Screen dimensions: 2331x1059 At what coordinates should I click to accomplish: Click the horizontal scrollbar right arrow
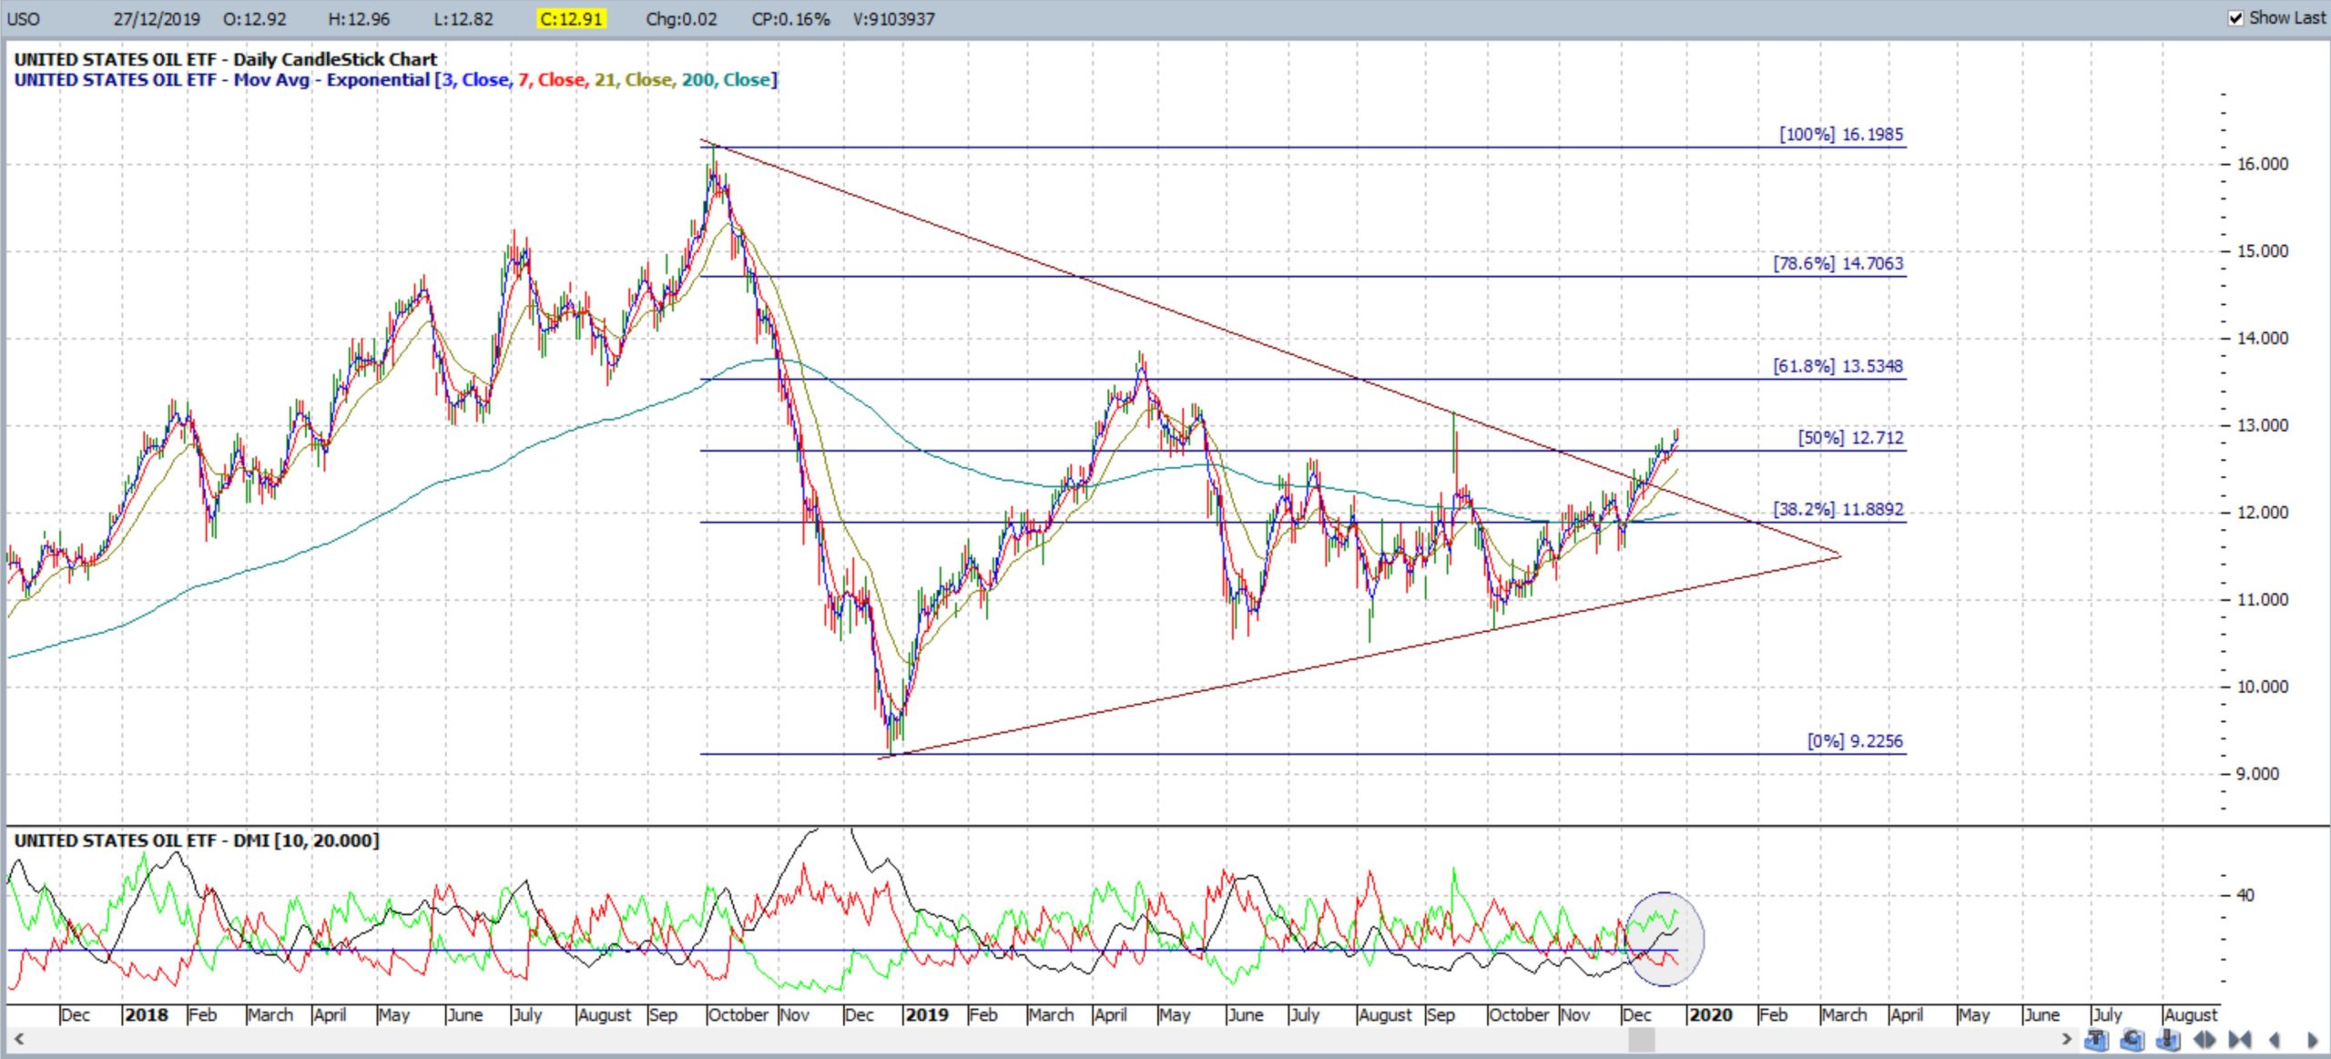[x=2066, y=1039]
